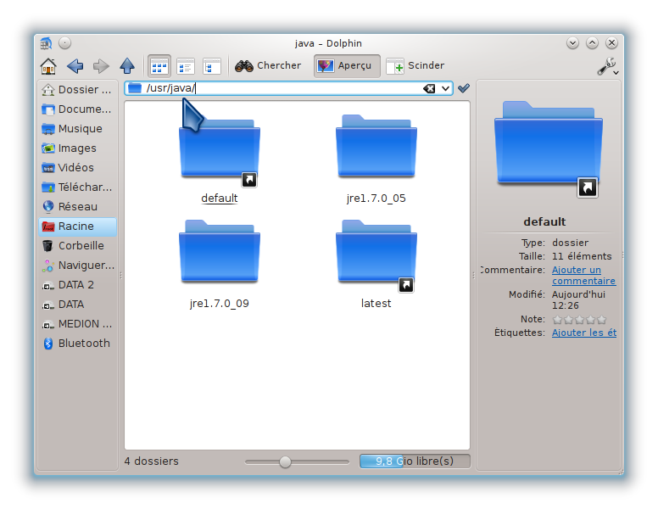Open the Dolphin window menu icon

pyautogui.click(x=46, y=43)
